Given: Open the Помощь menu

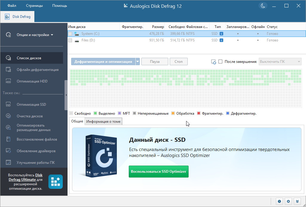Looking at the screenshot, I should 59,6.
